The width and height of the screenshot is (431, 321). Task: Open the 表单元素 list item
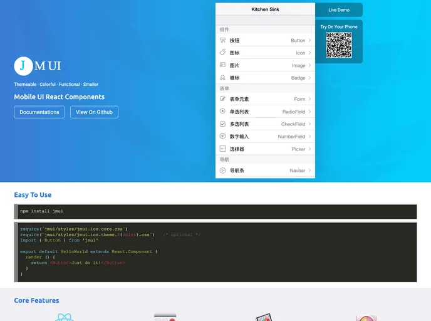tap(265, 99)
